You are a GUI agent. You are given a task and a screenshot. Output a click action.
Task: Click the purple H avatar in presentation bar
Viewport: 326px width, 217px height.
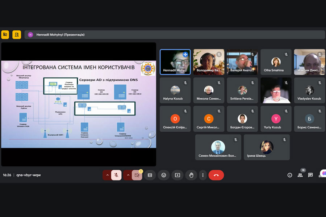[x=30, y=35]
